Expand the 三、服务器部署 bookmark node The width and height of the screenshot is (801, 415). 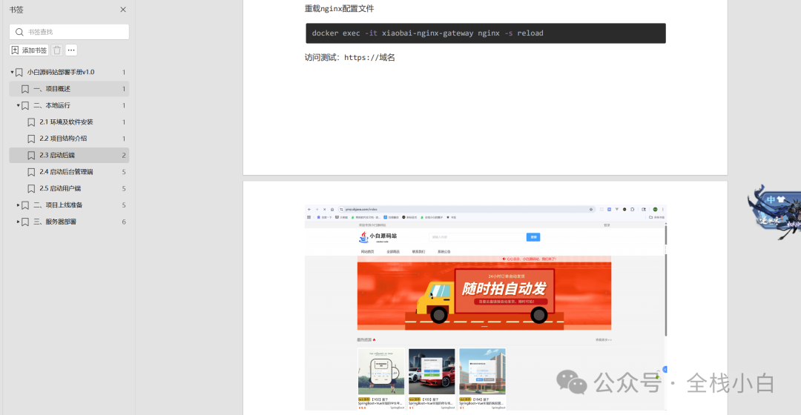pos(18,222)
